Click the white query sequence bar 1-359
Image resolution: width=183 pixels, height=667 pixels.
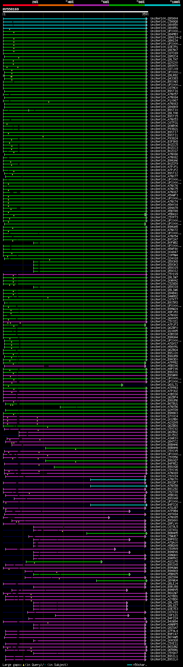point(75,12)
